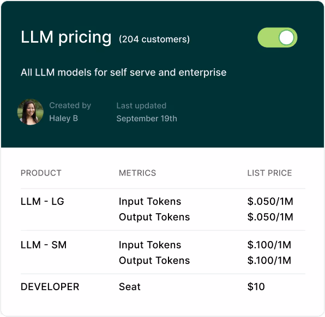The width and height of the screenshot is (325, 317).
Task: Click Input Tokens metric under LLM - SM
Action: click(x=150, y=245)
